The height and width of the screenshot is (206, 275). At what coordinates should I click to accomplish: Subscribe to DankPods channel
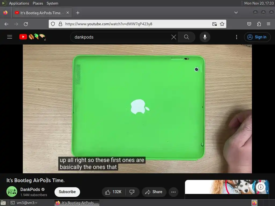[x=67, y=192]
